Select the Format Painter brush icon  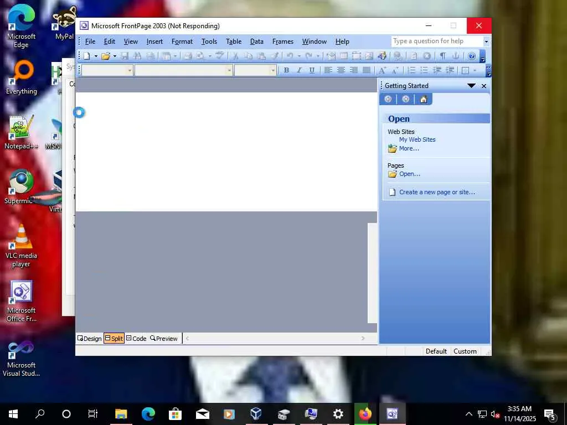275,56
